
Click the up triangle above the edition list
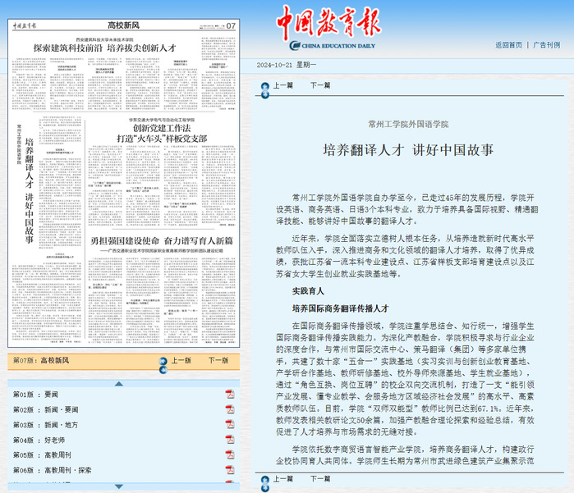tap(118, 384)
